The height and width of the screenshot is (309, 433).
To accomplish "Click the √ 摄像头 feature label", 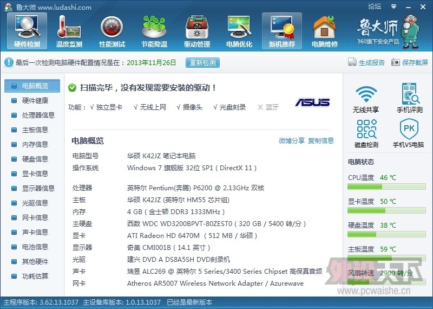I will pos(190,107).
